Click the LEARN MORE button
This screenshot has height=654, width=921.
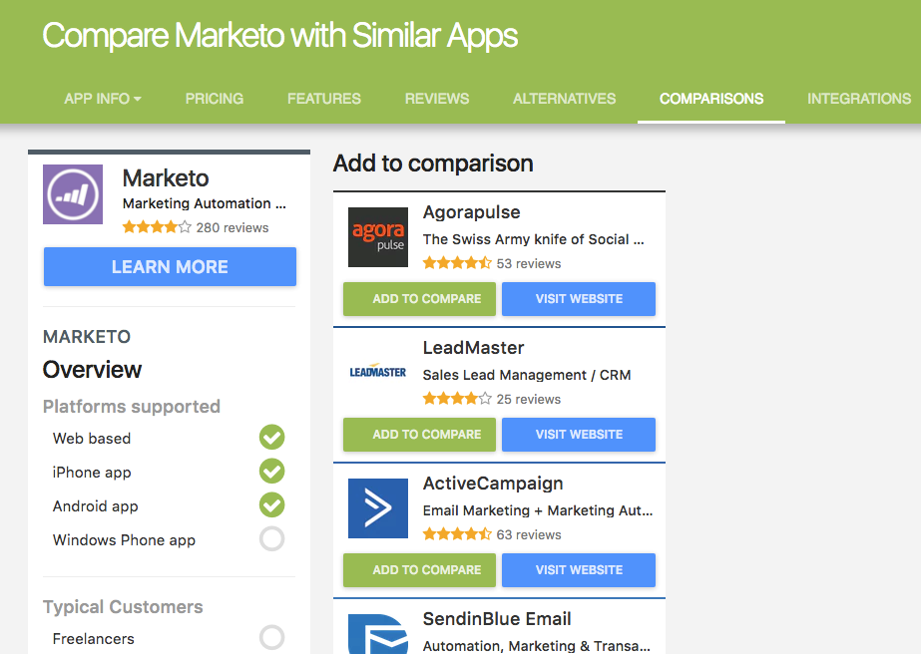pos(170,266)
